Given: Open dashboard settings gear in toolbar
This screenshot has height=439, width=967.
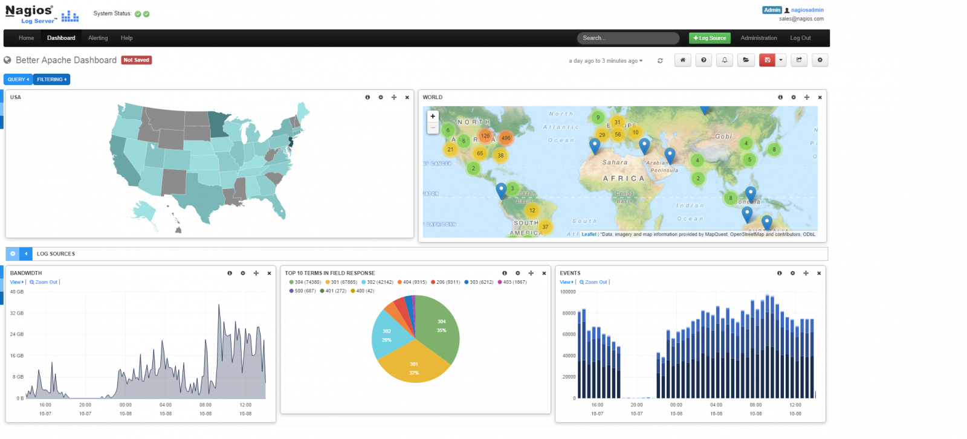Looking at the screenshot, I should pyautogui.click(x=820, y=60).
